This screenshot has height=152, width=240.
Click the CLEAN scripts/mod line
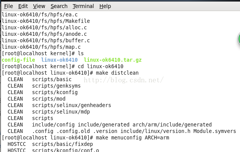[x=37, y=99]
